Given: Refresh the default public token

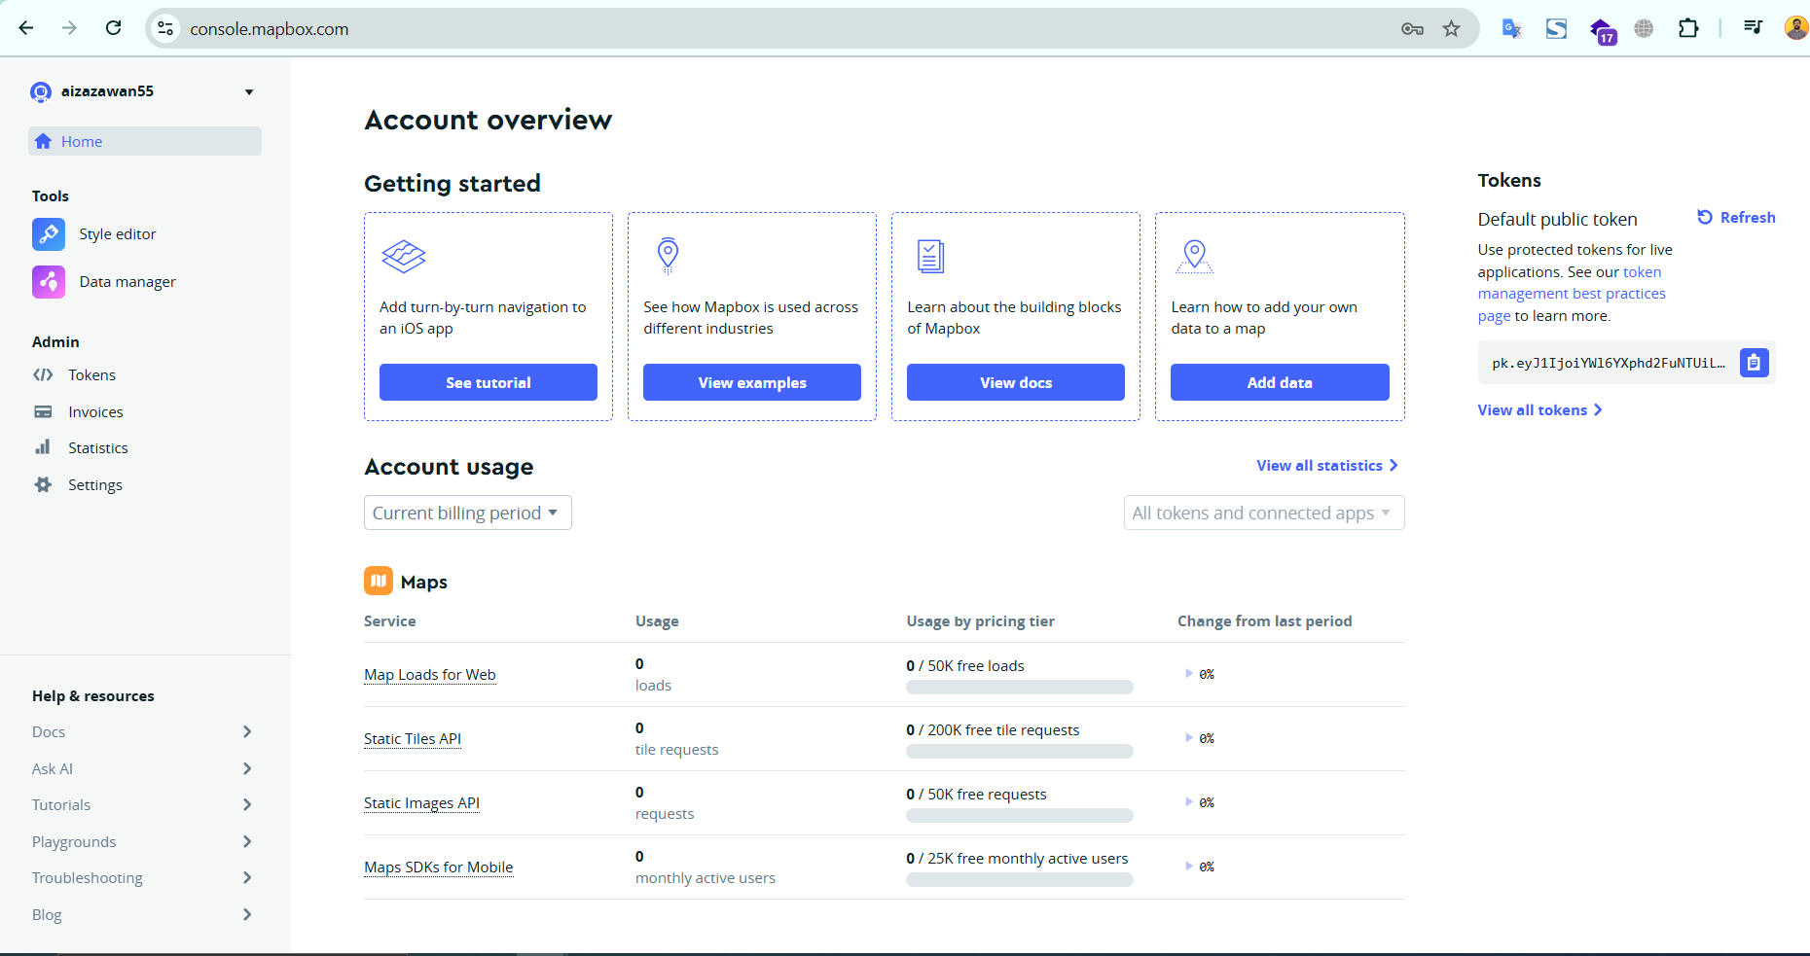Looking at the screenshot, I should pyautogui.click(x=1736, y=217).
